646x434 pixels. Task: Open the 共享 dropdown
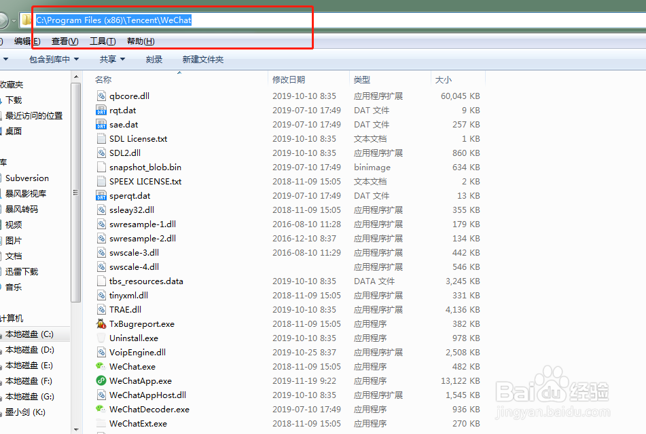pyautogui.click(x=112, y=60)
